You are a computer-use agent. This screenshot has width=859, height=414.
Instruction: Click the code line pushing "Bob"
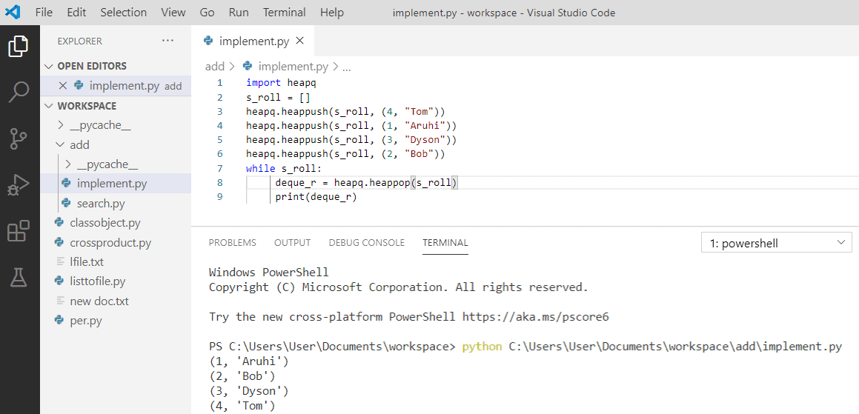pos(345,155)
